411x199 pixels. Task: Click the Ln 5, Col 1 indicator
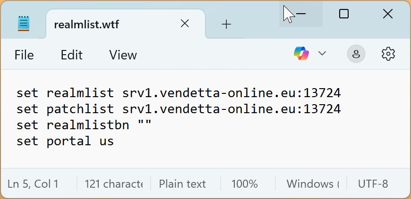(x=33, y=184)
